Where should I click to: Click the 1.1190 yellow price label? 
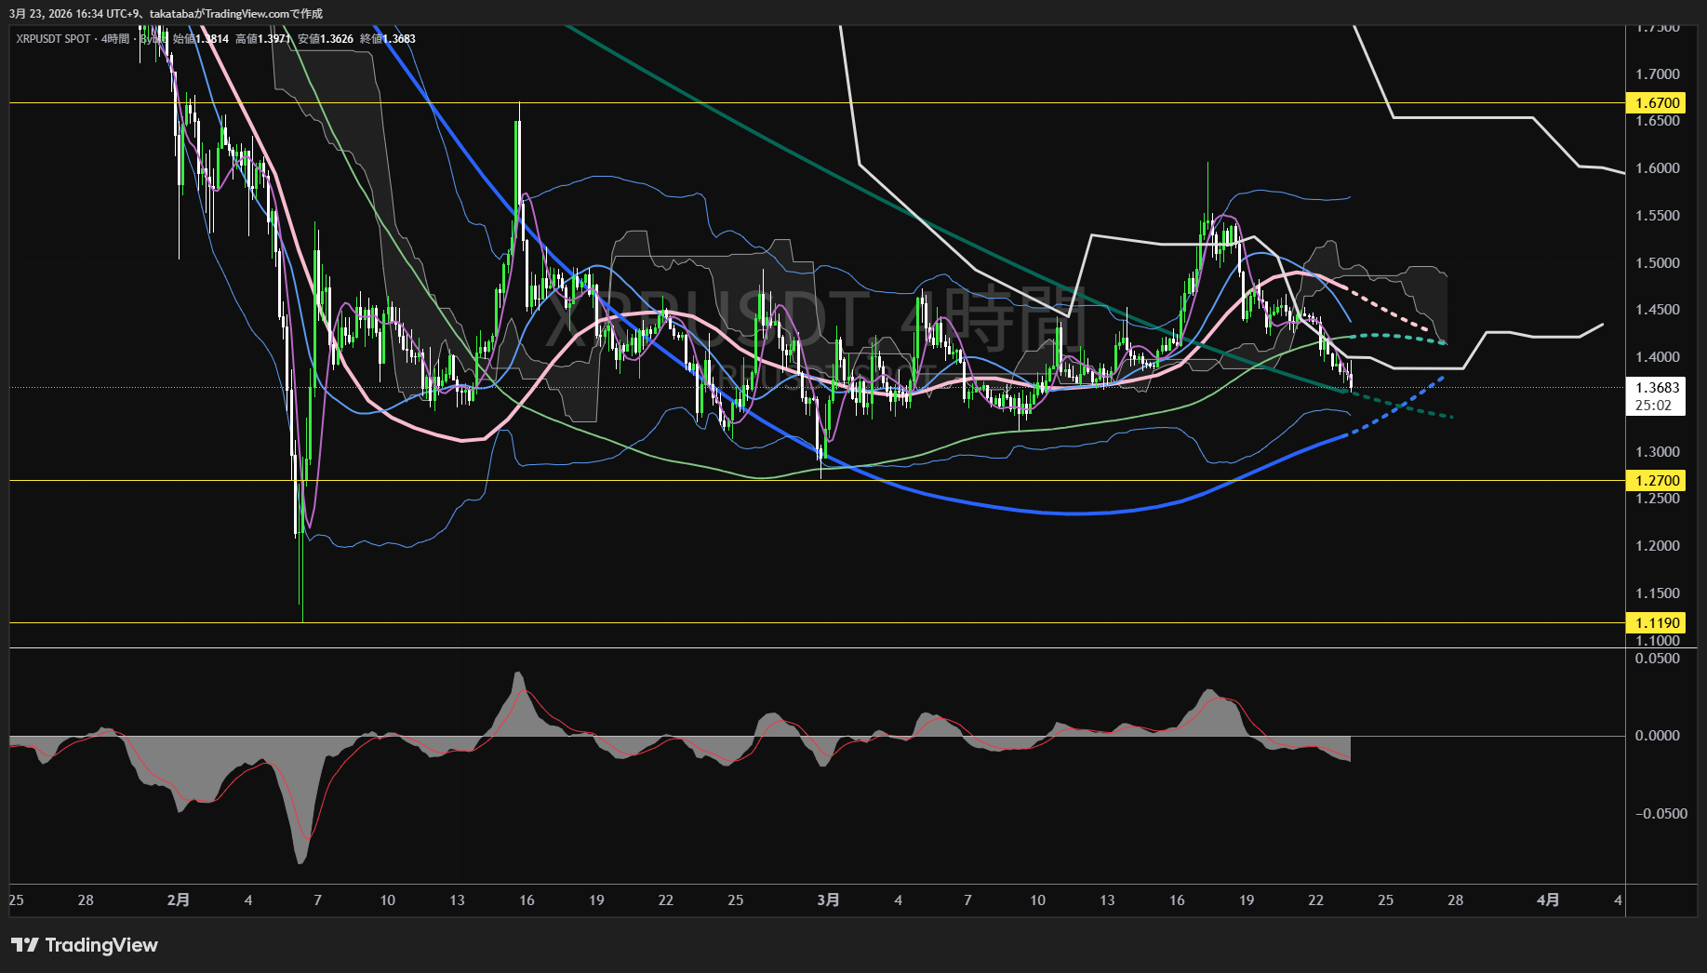1657,623
